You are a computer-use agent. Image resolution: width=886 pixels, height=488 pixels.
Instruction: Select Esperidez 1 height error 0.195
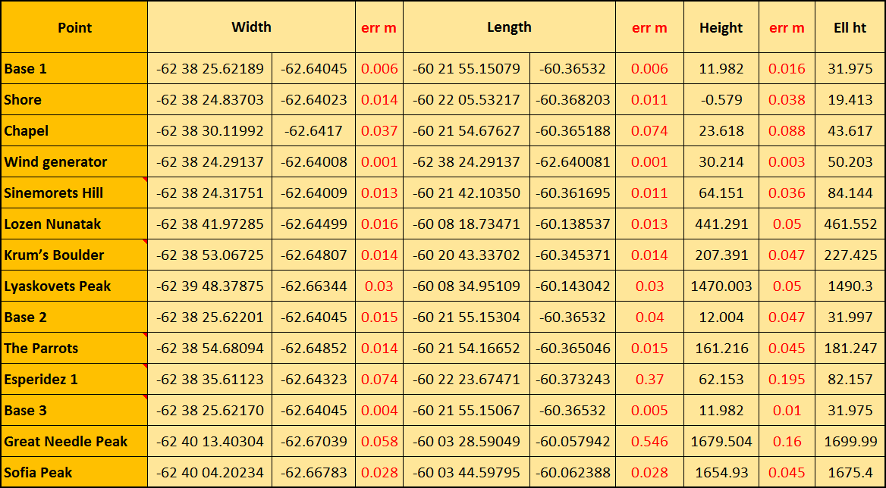point(787,380)
